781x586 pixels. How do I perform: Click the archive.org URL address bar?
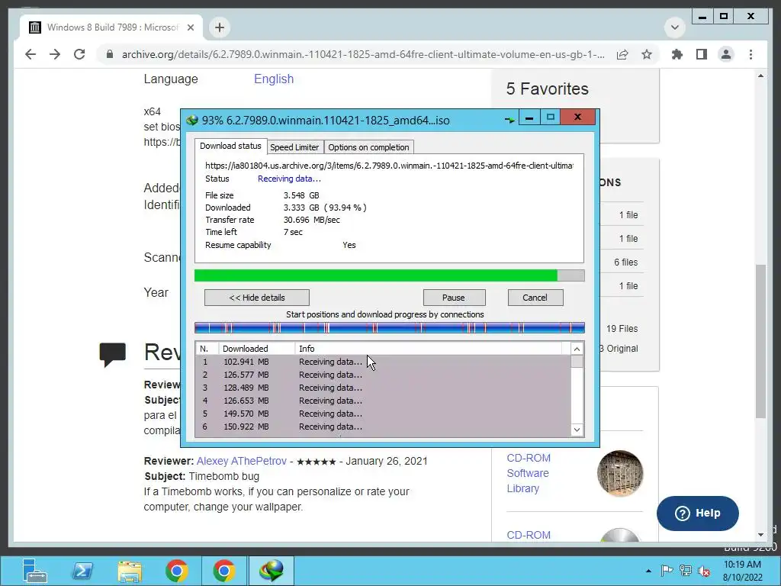363,54
